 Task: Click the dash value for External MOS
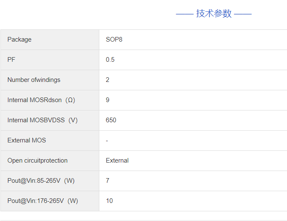click(x=107, y=140)
